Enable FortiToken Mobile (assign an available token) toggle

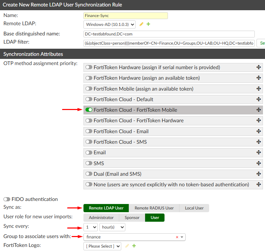tap(89, 89)
